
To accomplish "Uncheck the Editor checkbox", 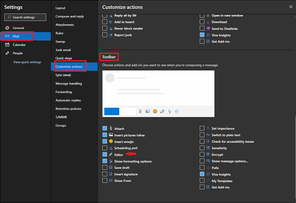I will [105, 154].
